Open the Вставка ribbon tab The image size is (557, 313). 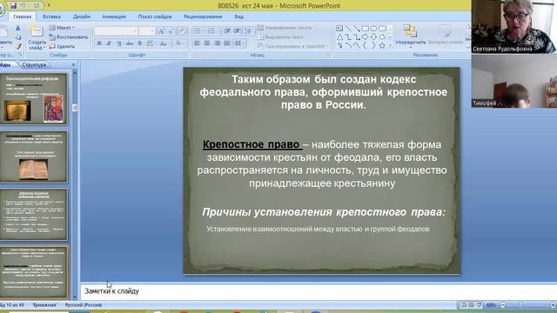[x=51, y=17]
